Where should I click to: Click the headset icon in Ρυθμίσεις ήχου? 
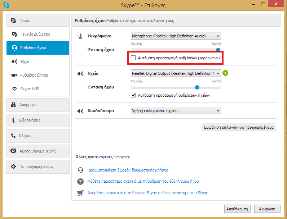14,48
